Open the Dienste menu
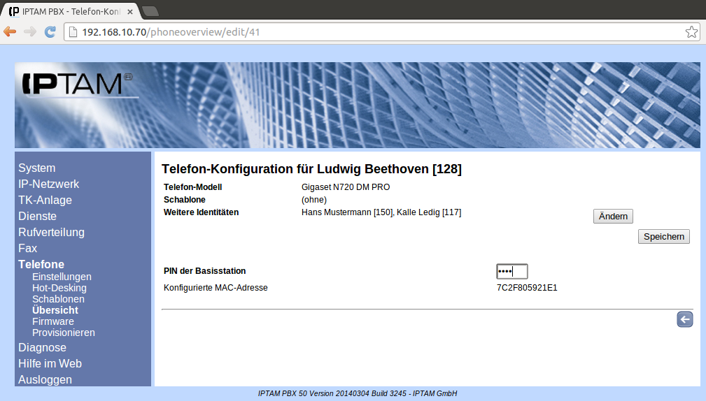Viewport: 706px width, 401px height. [37, 217]
